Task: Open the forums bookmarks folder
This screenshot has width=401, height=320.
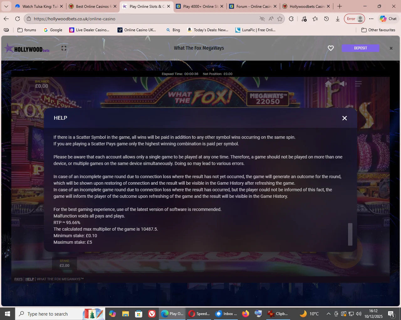Action: [27, 30]
